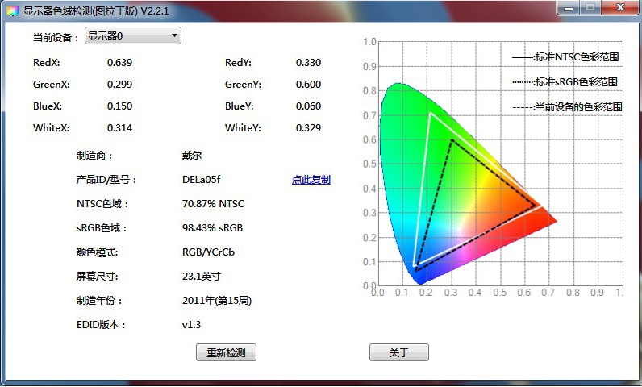
Task: Open the 关于 dialog button
Action: coord(398,352)
